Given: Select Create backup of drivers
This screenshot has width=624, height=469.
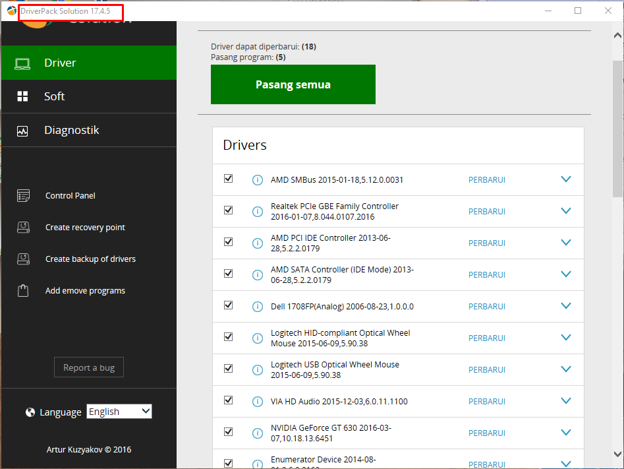Looking at the screenshot, I should pyautogui.click(x=90, y=259).
